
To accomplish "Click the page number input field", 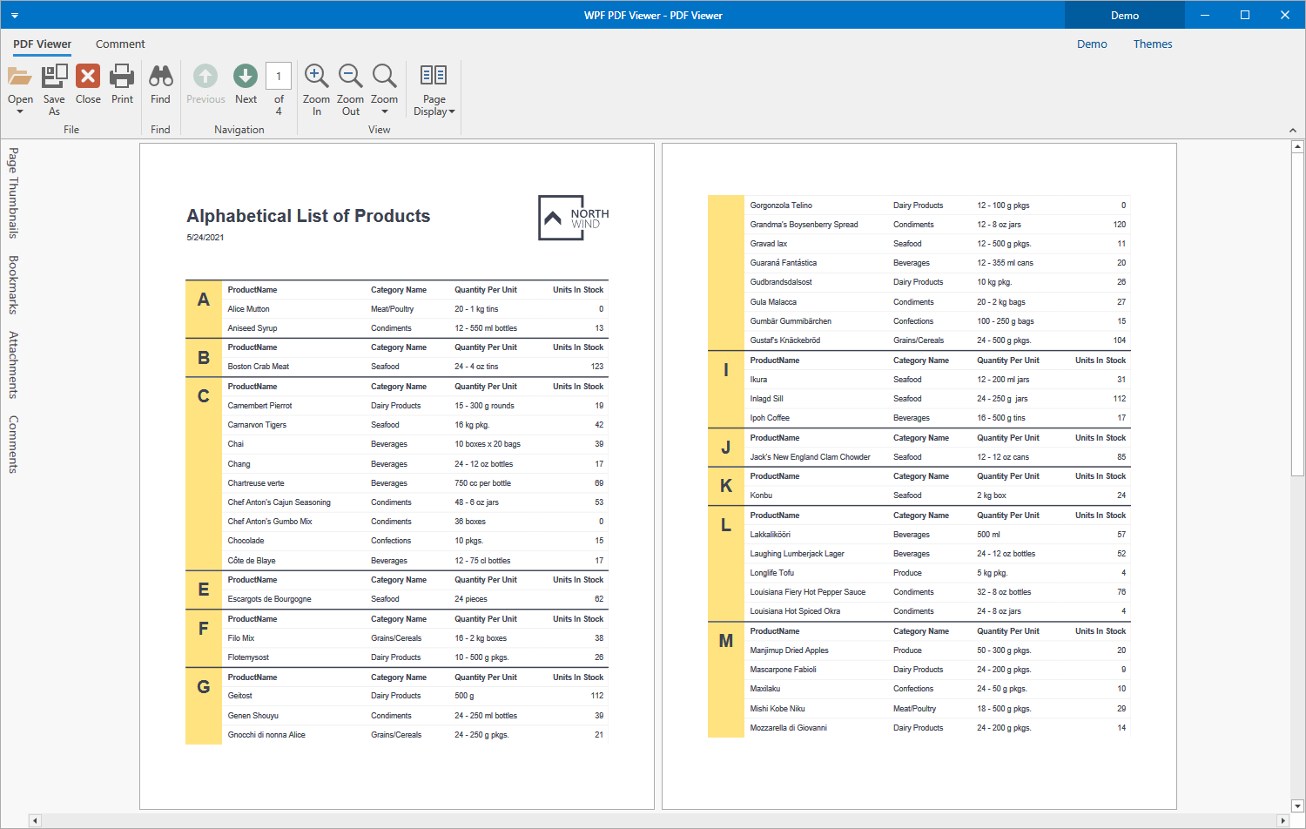I will coord(279,77).
